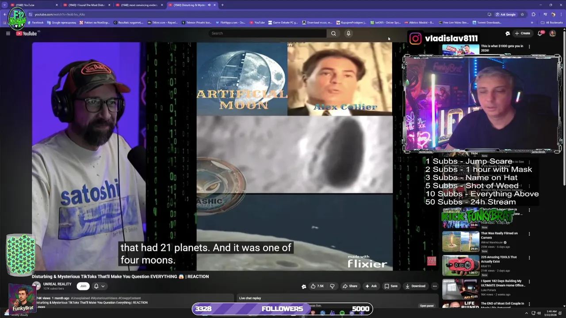The image size is (566, 318).
Task: Open the All Bookmarks folder
Action: (x=552, y=23)
